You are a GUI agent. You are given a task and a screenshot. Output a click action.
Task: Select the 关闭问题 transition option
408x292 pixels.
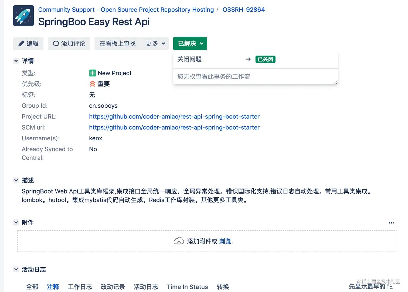click(255, 59)
